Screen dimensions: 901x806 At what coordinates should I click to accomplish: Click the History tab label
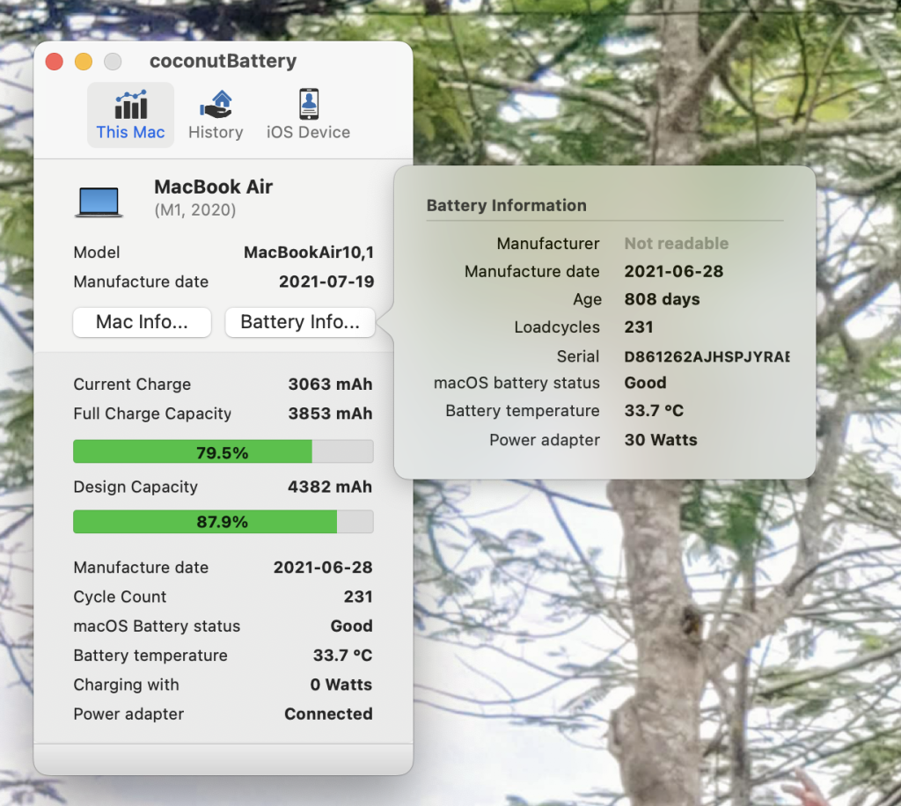216,132
